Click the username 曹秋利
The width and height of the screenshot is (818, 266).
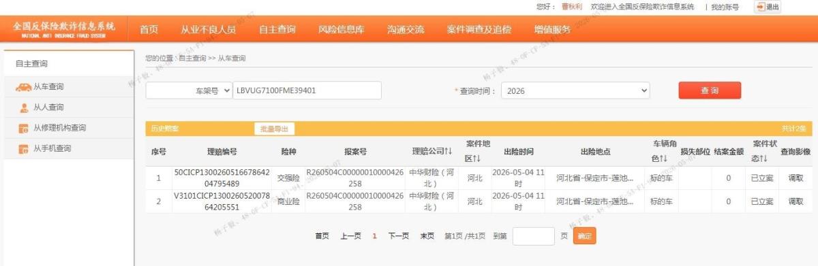point(572,7)
